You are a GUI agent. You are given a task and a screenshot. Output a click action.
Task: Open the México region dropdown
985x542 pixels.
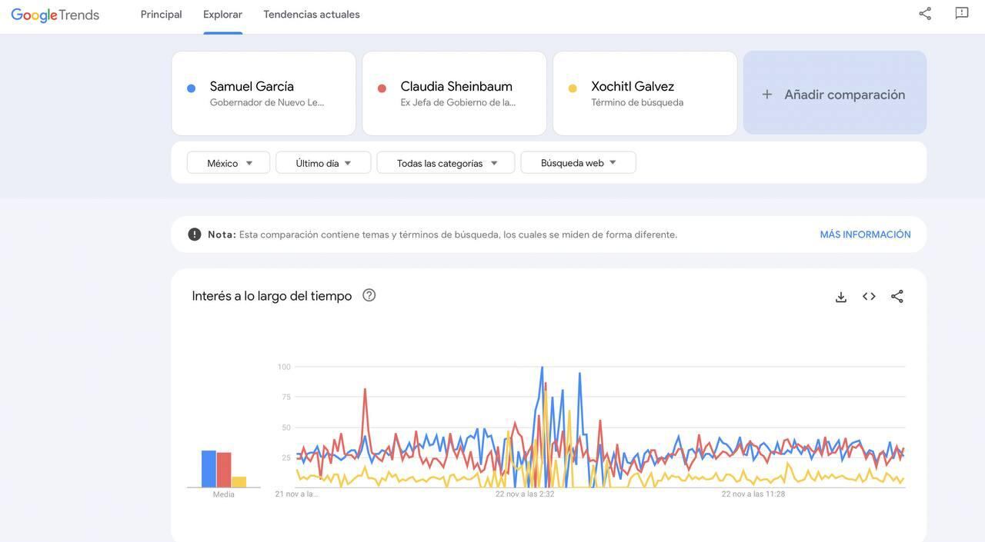228,161
